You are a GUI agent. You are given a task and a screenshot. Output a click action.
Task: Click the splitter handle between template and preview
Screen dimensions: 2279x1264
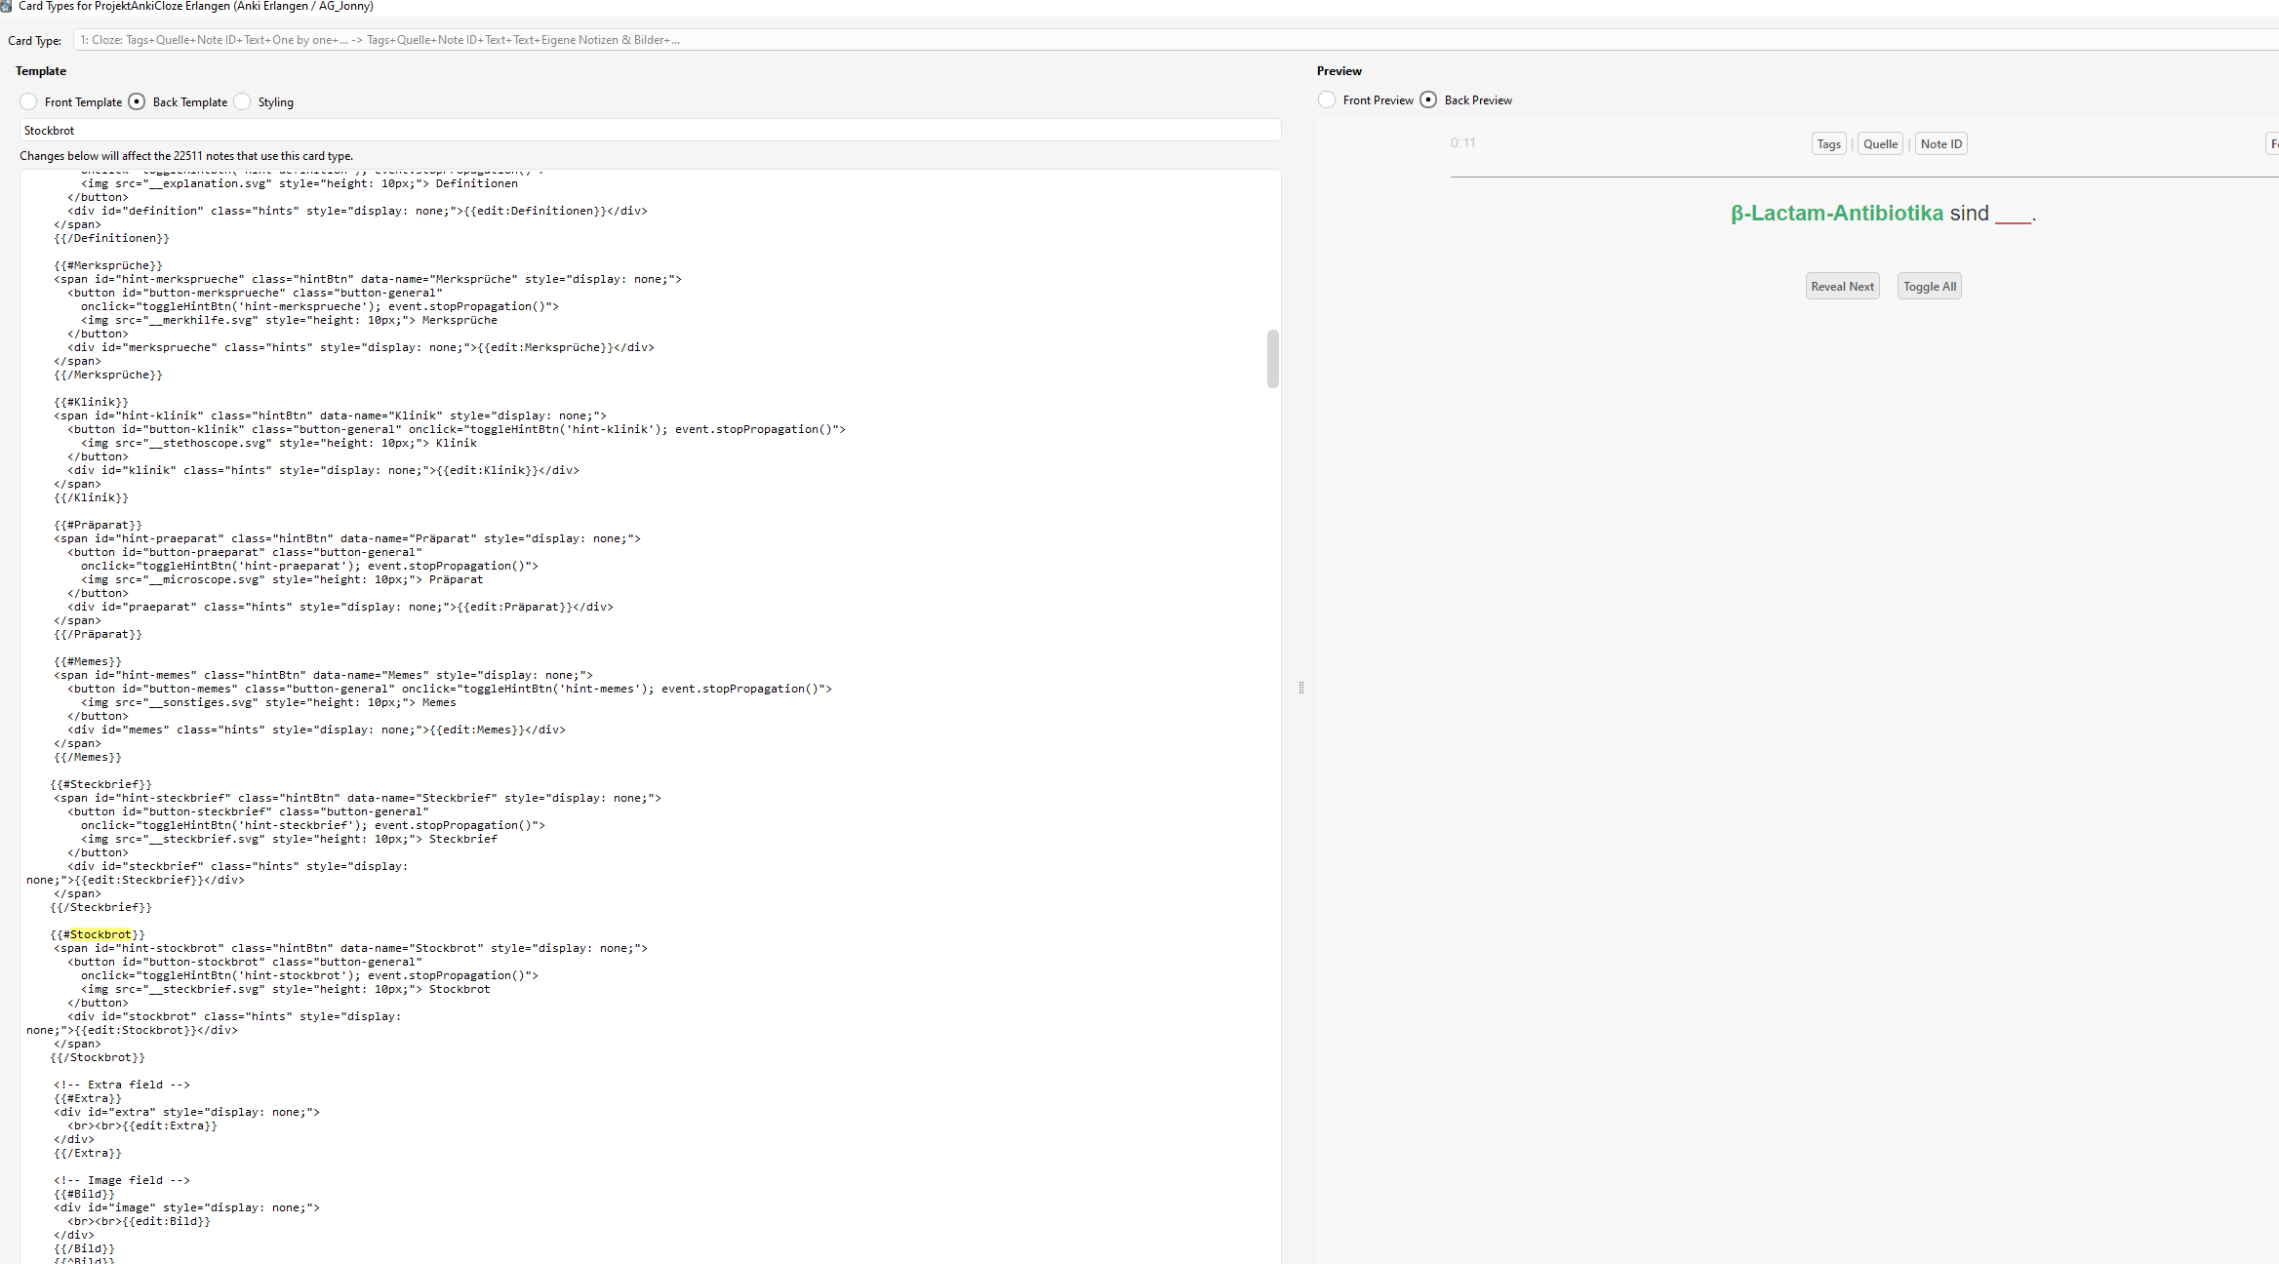pyautogui.click(x=1300, y=688)
